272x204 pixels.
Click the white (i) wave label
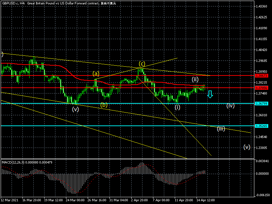(177, 107)
